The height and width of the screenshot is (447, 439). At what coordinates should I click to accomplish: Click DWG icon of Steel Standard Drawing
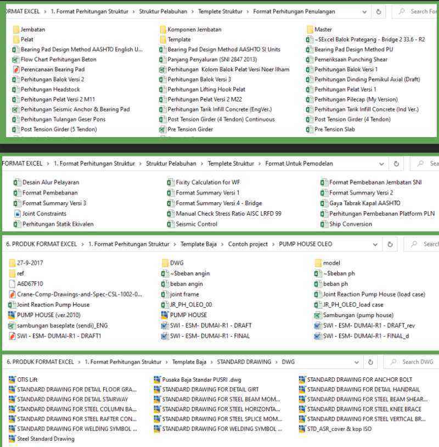[x=12, y=439]
